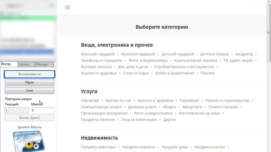Choose Мастер на час service

click(x=118, y=100)
